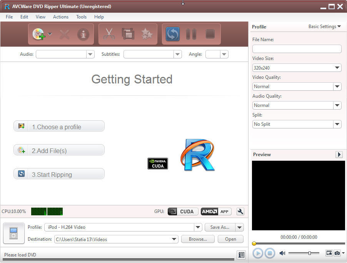This screenshot has width=347, height=263.
Task: Click the preview Play button
Action: [x=258, y=253]
